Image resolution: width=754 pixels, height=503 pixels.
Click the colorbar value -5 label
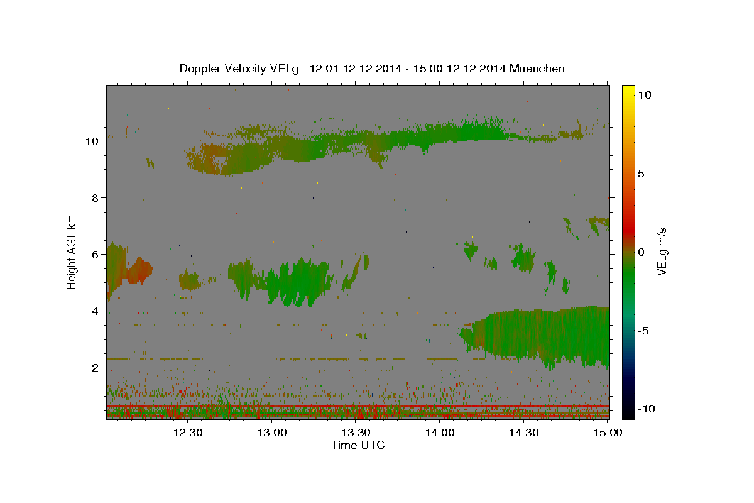tap(643, 331)
